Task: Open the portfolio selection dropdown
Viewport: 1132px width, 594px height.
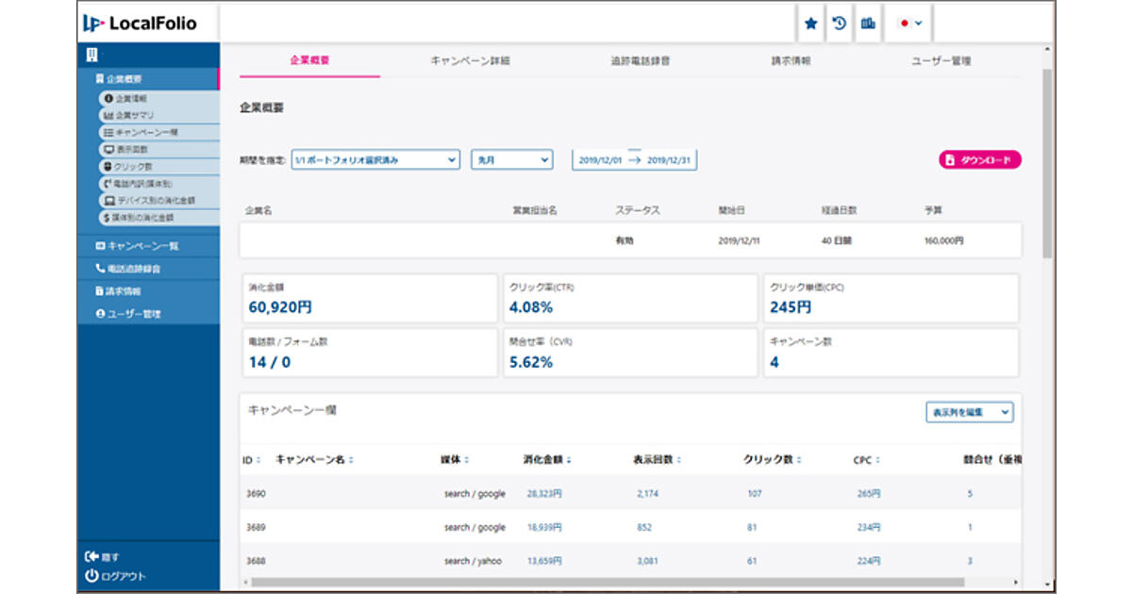Action: 375,160
